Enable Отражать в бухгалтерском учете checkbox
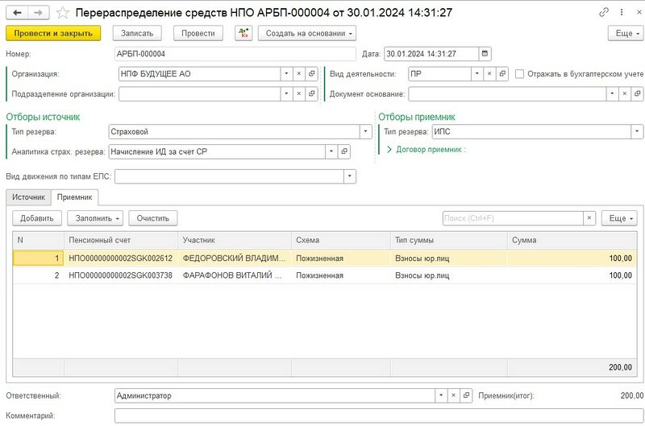The width and height of the screenshot is (645, 426). coord(520,74)
